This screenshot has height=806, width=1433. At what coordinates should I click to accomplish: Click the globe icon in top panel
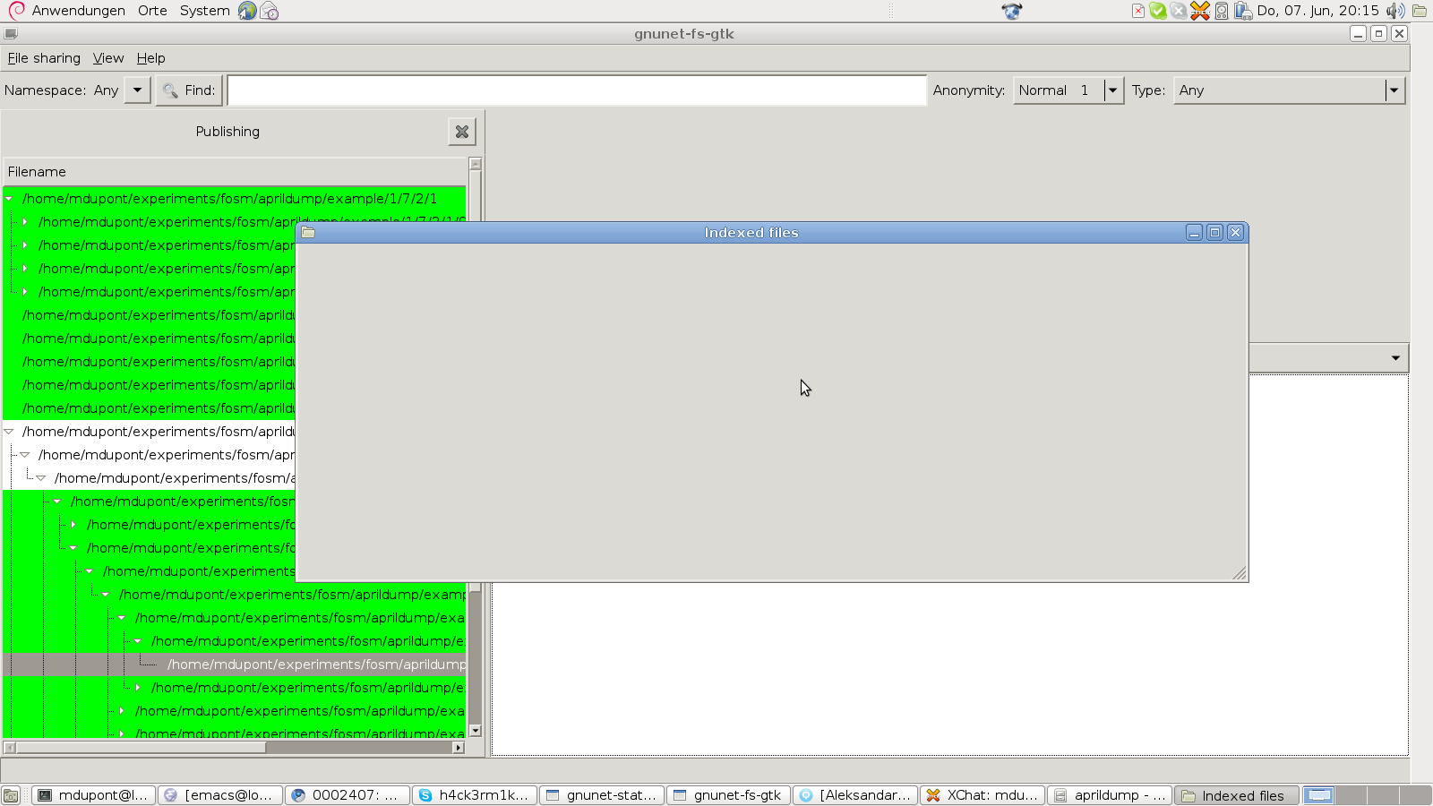[1012, 11]
